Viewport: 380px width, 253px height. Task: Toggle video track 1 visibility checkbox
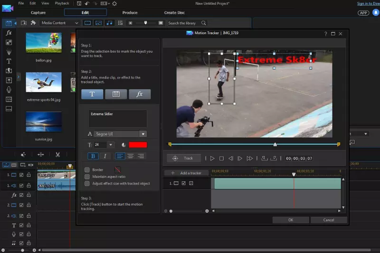21,175
